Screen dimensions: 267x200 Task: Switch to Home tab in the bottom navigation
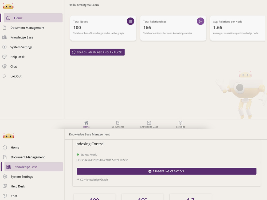pos(86,125)
